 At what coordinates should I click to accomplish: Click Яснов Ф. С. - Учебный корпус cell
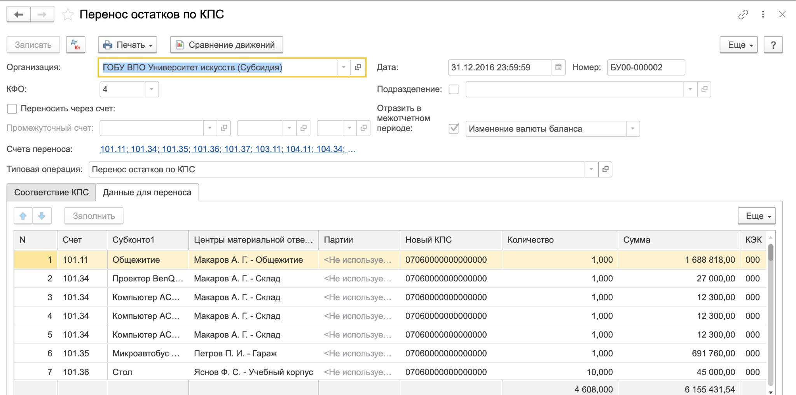(x=253, y=372)
